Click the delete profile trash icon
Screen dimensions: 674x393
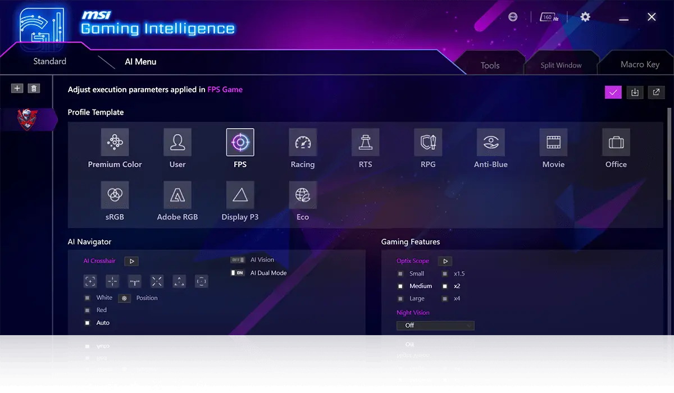click(34, 88)
